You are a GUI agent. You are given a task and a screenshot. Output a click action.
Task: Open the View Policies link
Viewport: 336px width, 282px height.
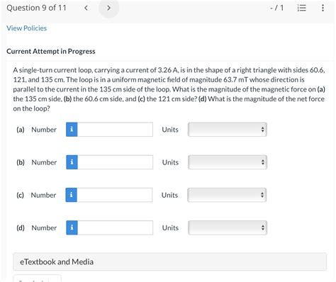pos(27,28)
